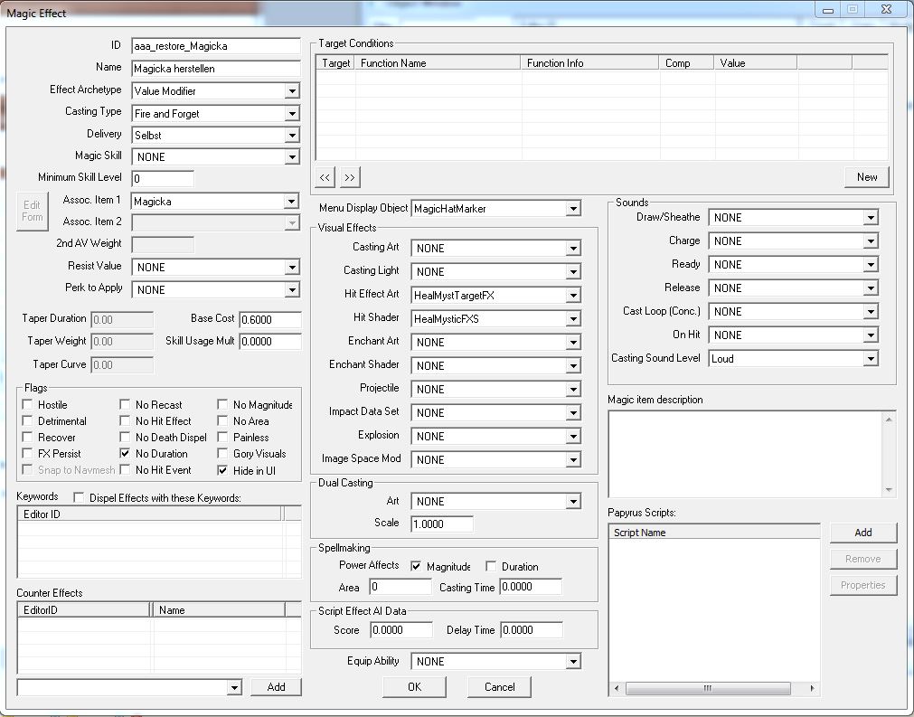Click into the Base Cost field
This screenshot has width=914, height=717.
269,319
